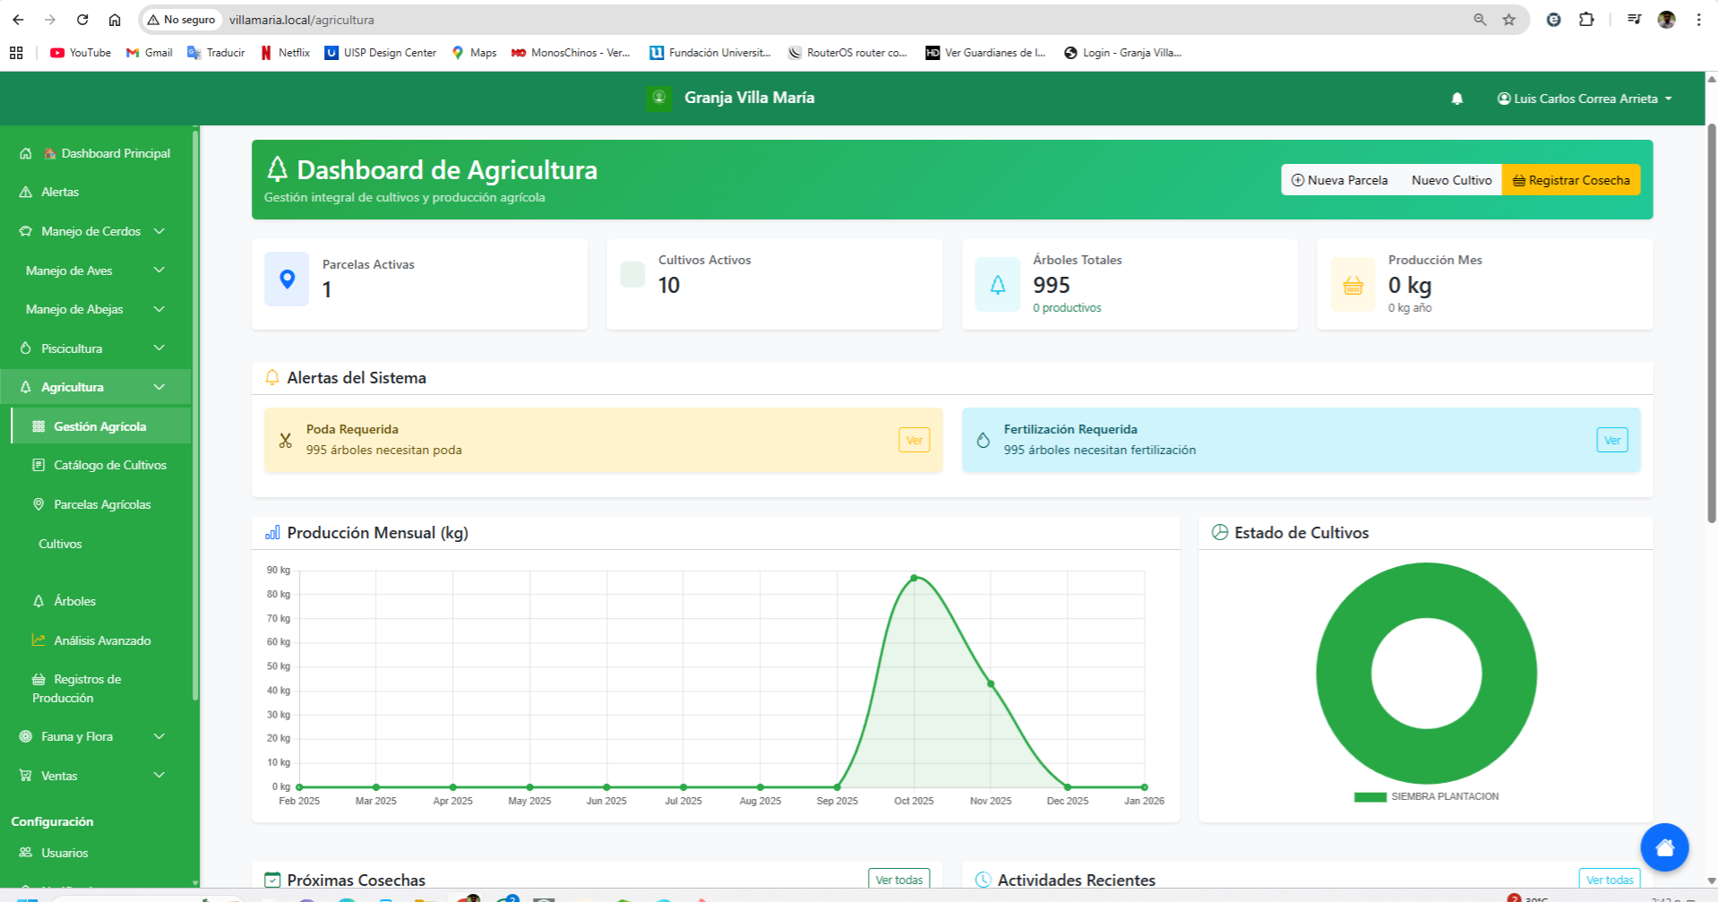Open Catálogo de Cultivos in sidebar
The image size is (1718, 902).
click(x=109, y=465)
